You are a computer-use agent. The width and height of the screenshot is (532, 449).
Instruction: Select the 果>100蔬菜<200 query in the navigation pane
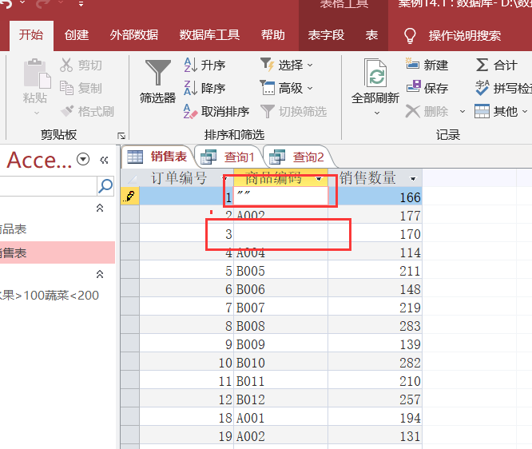point(50,296)
